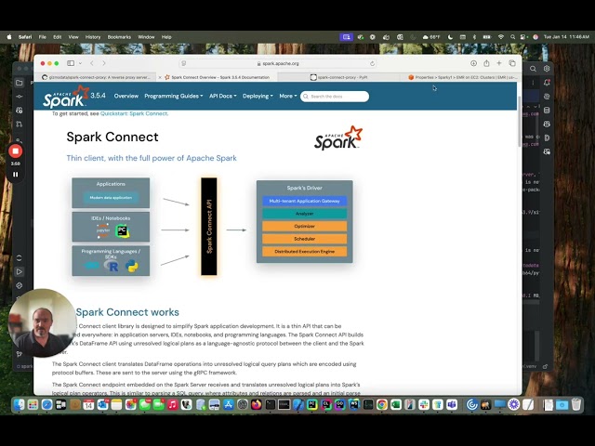Open the weather 66°F menu bar item

[431, 37]
